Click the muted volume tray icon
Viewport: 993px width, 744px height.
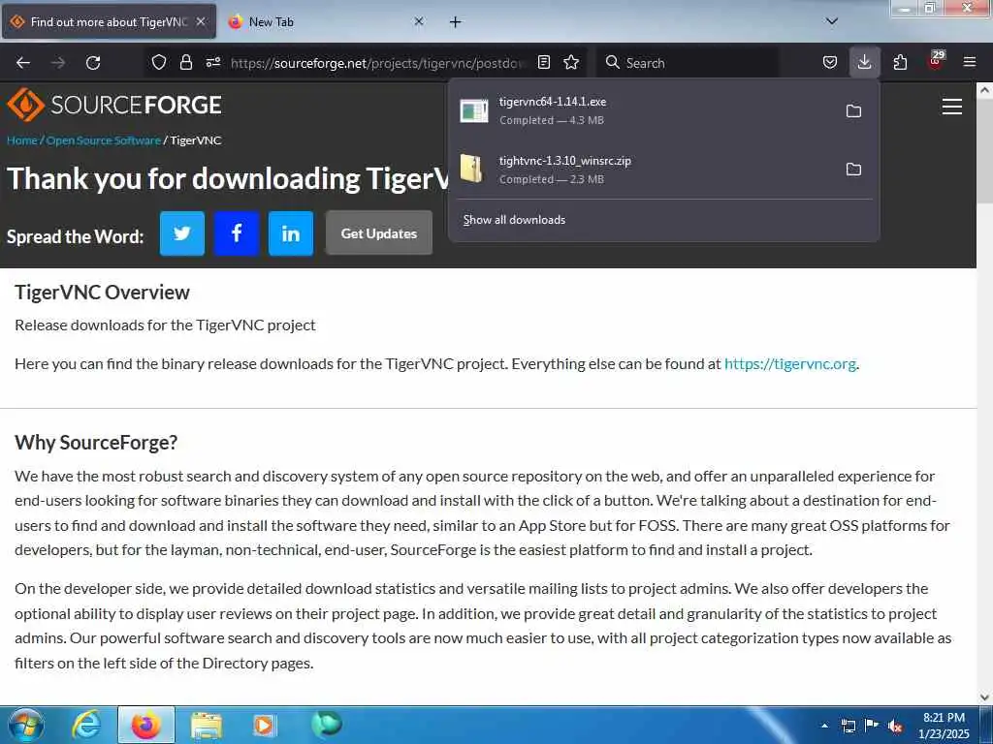point(894,726)
